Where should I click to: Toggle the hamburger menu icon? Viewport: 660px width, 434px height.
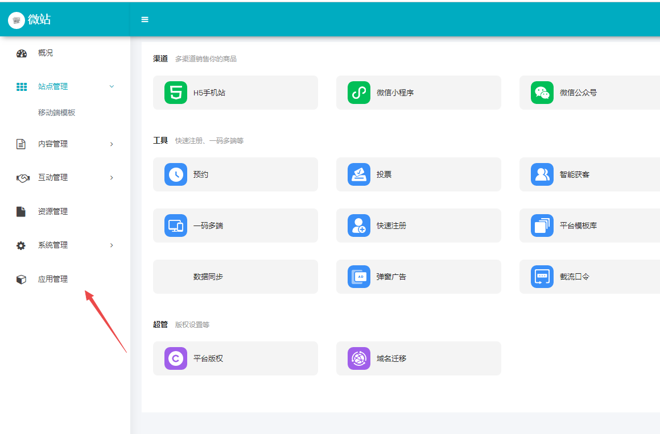[145, 19]
